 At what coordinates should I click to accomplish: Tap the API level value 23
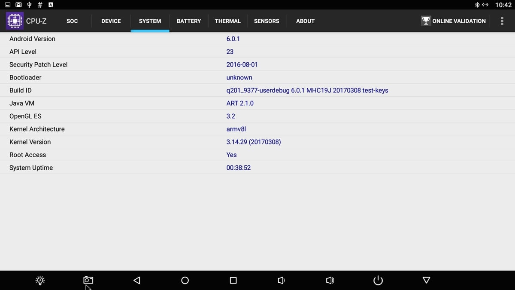click(230, 52)
